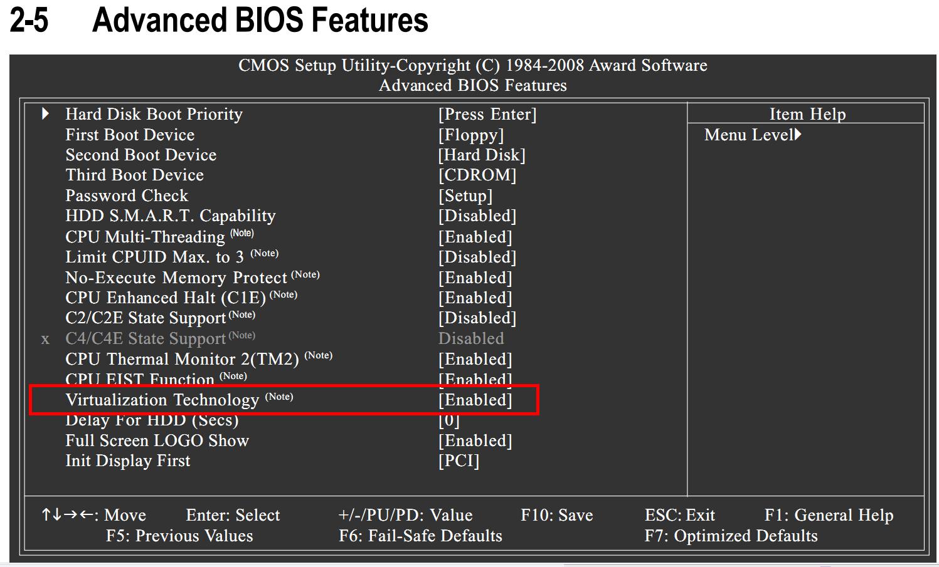The height and width of the screenshot is (567, 939).
Task: Select the Password Check [Setup] field
Action: tap(465, 195)
